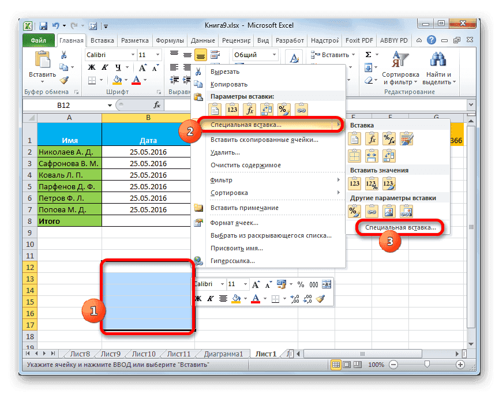Select the Paste Values "123" icon
The height and width of the screenshot is (394, 499).
355,183
